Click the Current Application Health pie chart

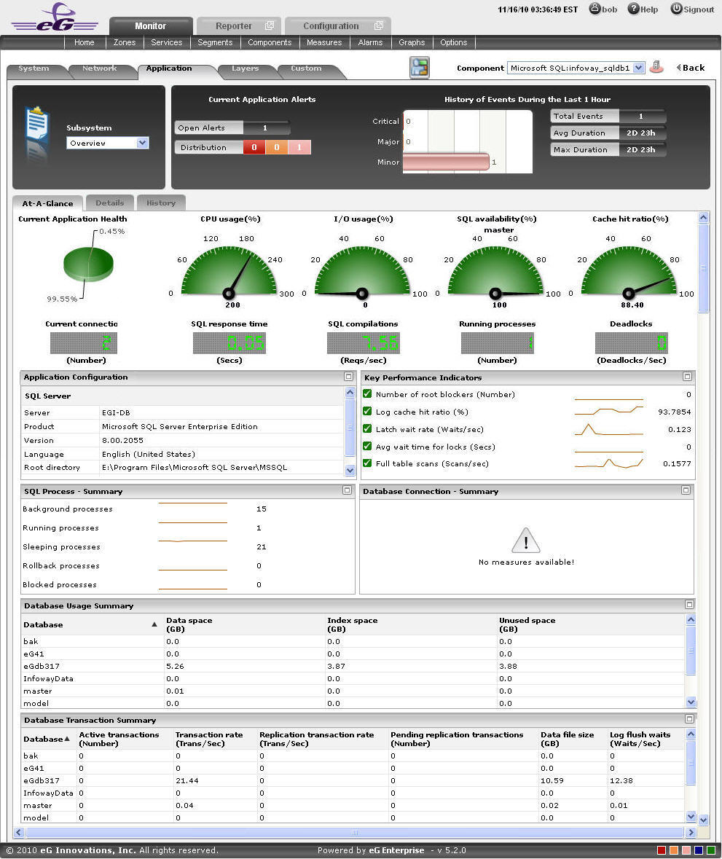(88, 264)
